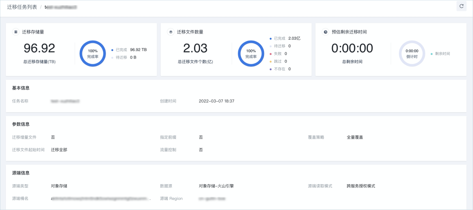This screenshot has height=210, width=473.
Task: Open the 迁移任务列表 breadcrumb link
Action: point(21,7)
